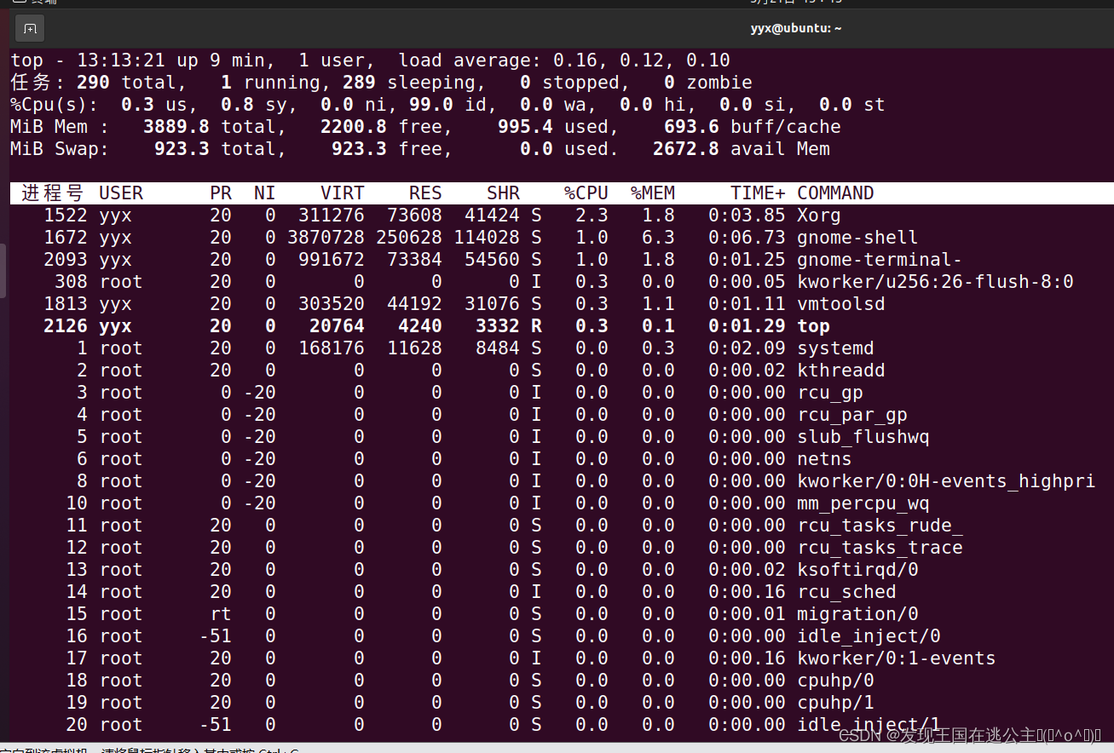
Task: Click process ID "1813"
Action: click(x=66, y=304)
